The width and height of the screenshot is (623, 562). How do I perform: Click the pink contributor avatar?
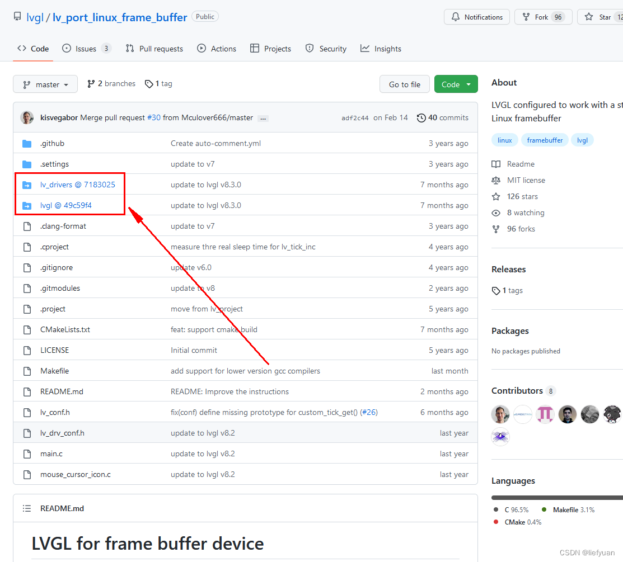[545, 414]
